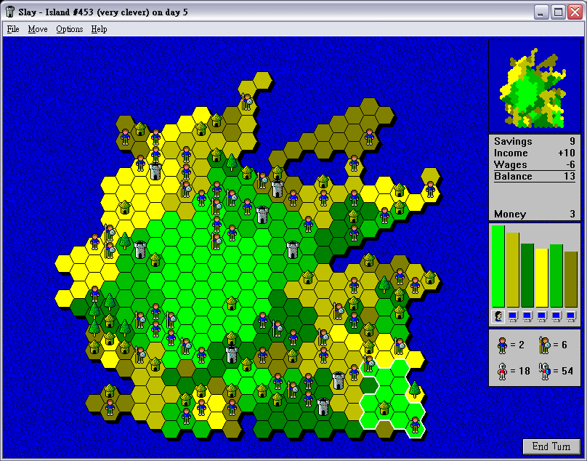Click the Slay icon in the title bar
The image size is (587, 461).
[x=10, y=12]
